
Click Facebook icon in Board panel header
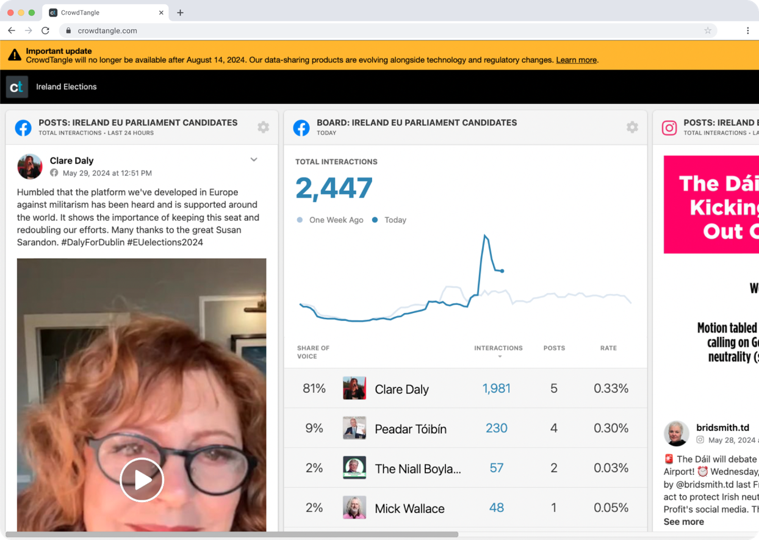pos(301,128)
